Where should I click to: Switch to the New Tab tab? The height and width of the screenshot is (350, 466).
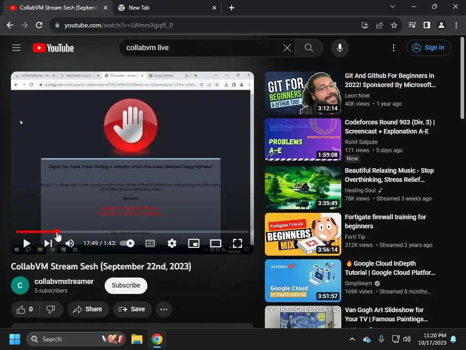[167, 8]
